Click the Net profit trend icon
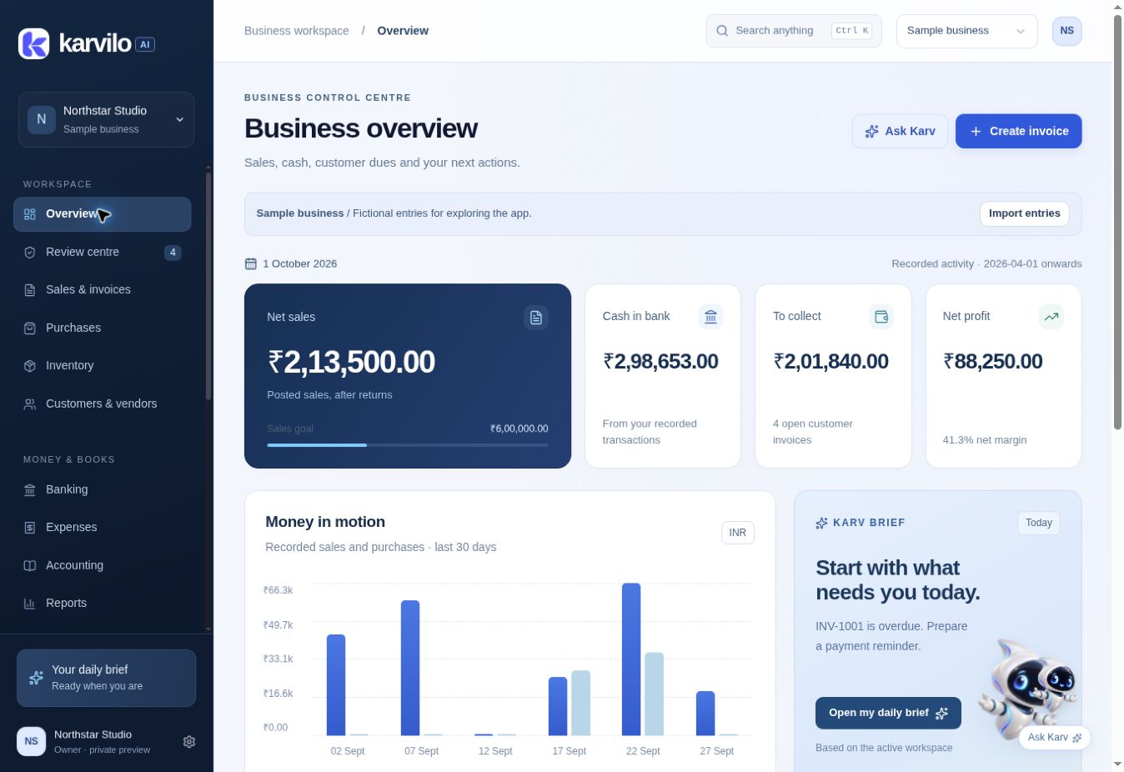Screen dimensions: 1124x772 1051,317
